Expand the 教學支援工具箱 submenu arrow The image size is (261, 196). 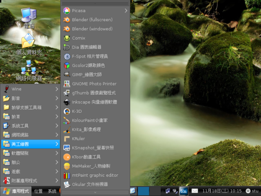(x=57, y=107)
